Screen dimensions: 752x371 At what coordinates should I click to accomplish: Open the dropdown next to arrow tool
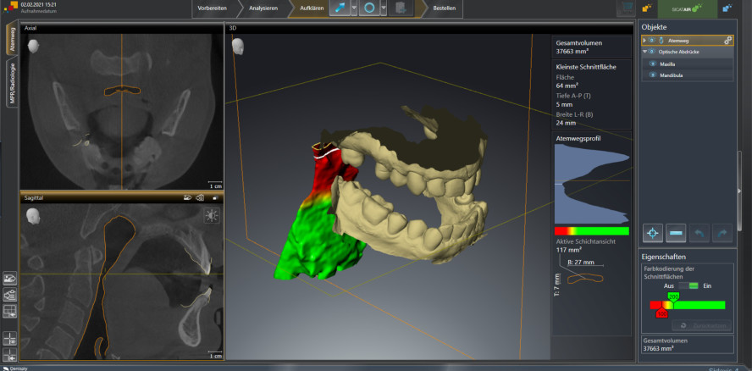pos(354,8)
